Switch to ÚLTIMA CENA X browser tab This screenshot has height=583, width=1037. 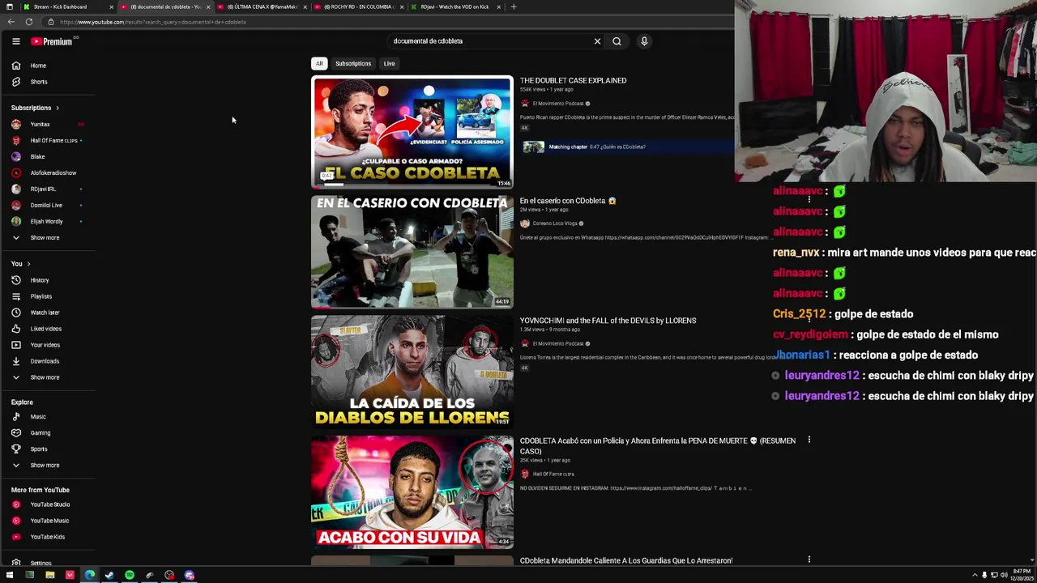(261, 6)
